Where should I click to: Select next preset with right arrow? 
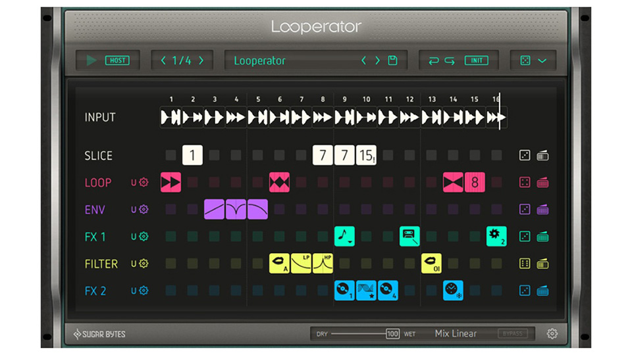point(378,60)
